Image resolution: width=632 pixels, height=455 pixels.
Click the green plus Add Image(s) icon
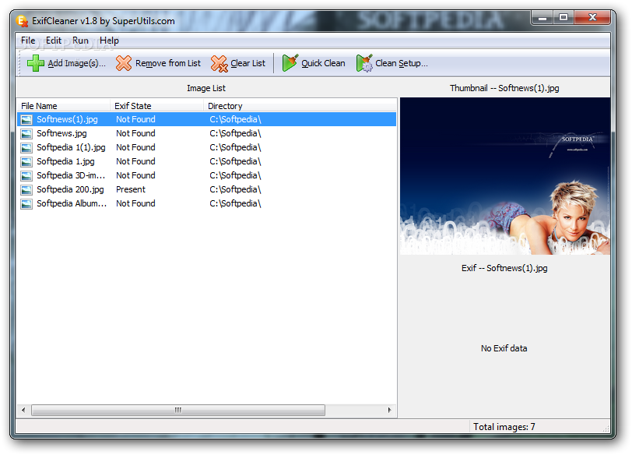click(36, 63)
